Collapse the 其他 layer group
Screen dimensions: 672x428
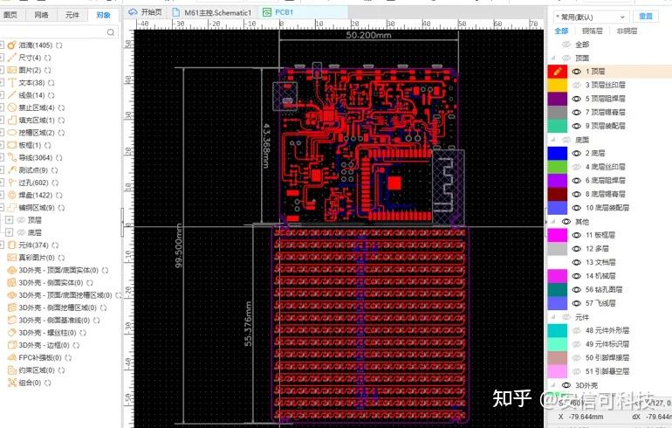[x=553, y=222]
